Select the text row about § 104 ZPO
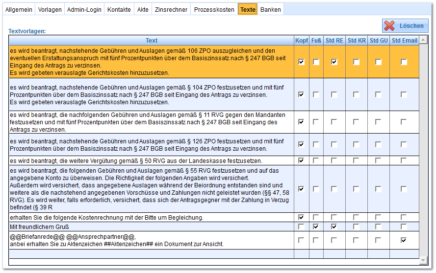 pos(152,94)
